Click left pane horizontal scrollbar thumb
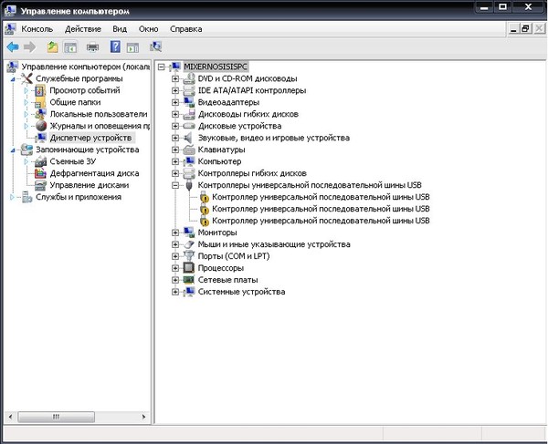 pos(57,417)
